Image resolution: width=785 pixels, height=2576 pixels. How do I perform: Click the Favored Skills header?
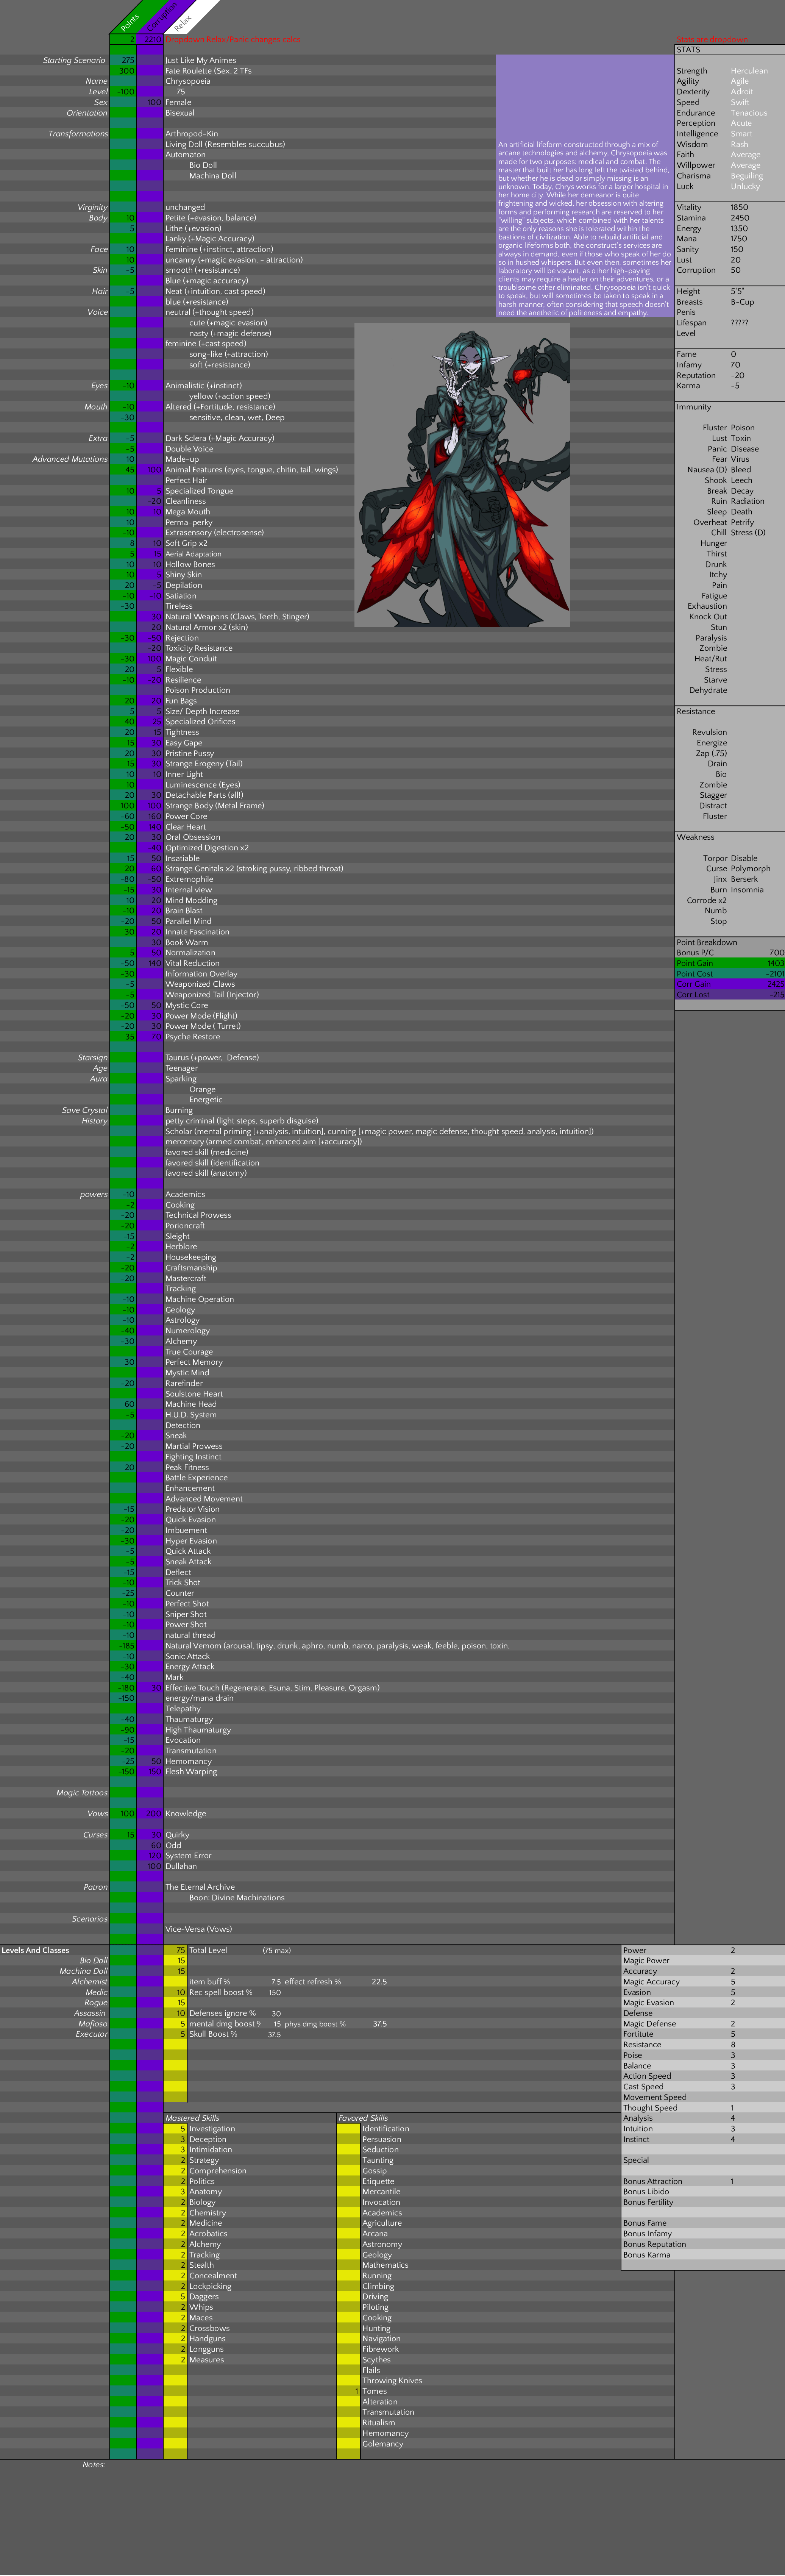[x=363, y=2118]
